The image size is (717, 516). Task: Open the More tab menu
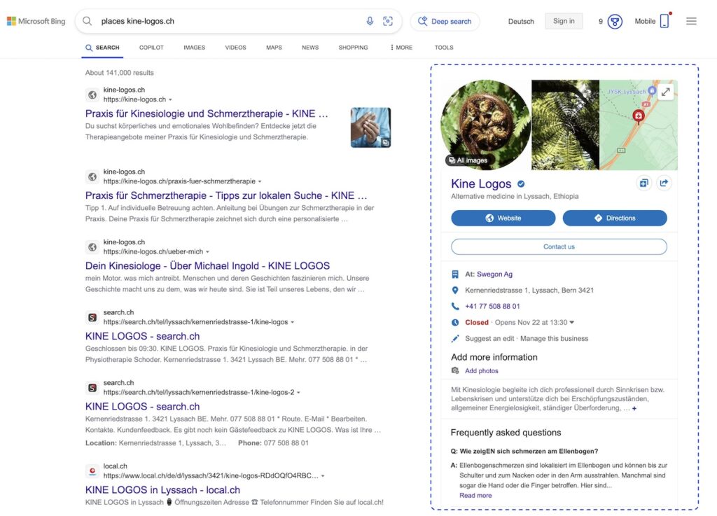point(401,48)
